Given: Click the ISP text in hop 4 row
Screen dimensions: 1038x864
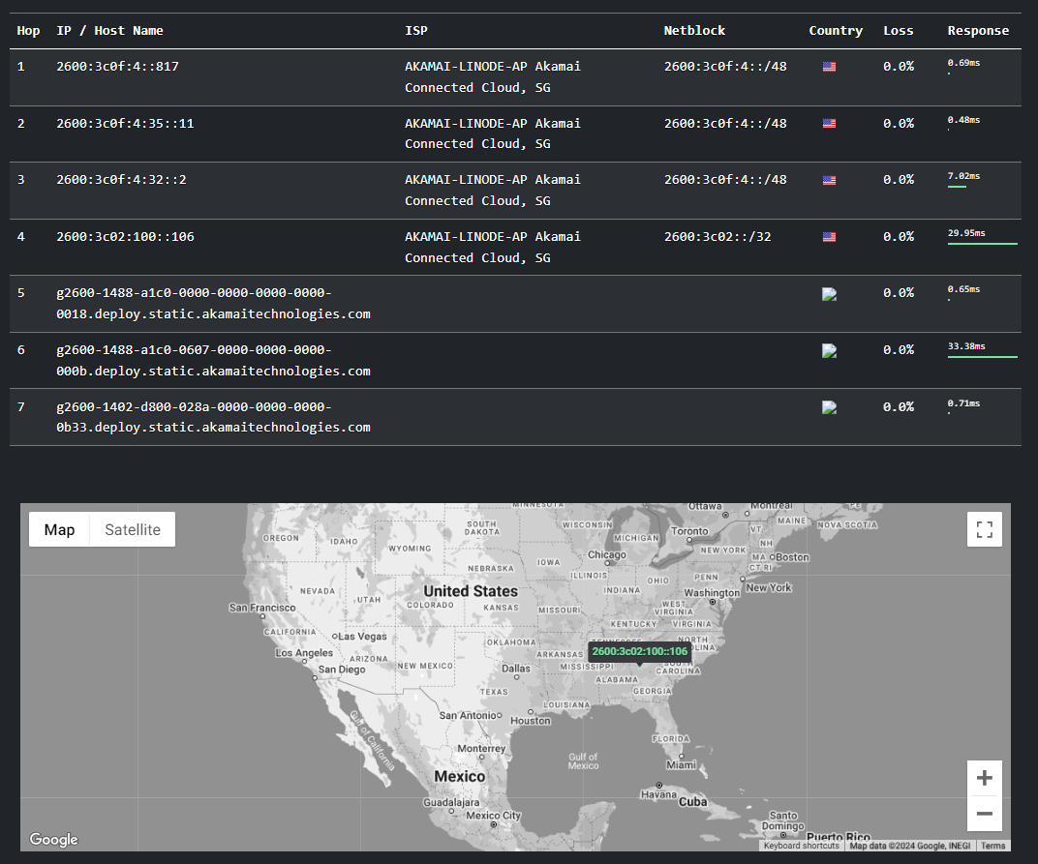Looking at the screenshot, I should pyautogui.click(x=493, y=247).
